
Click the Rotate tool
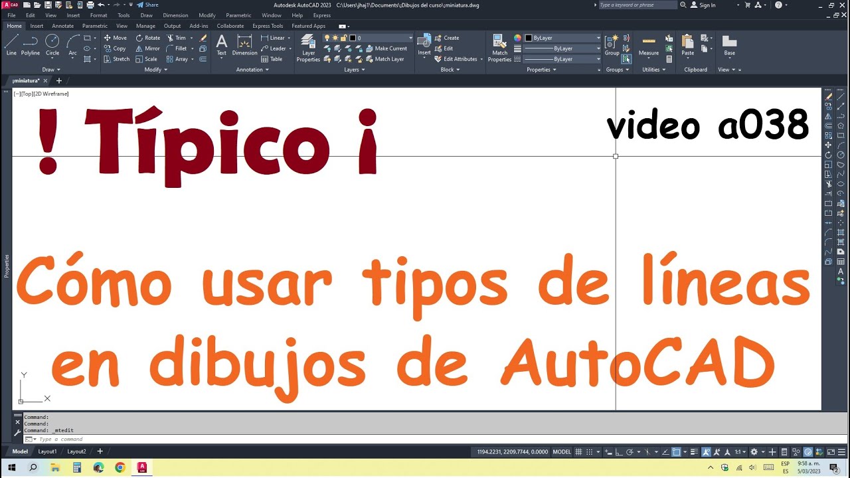pyautogui.click(x=148, y=38)
